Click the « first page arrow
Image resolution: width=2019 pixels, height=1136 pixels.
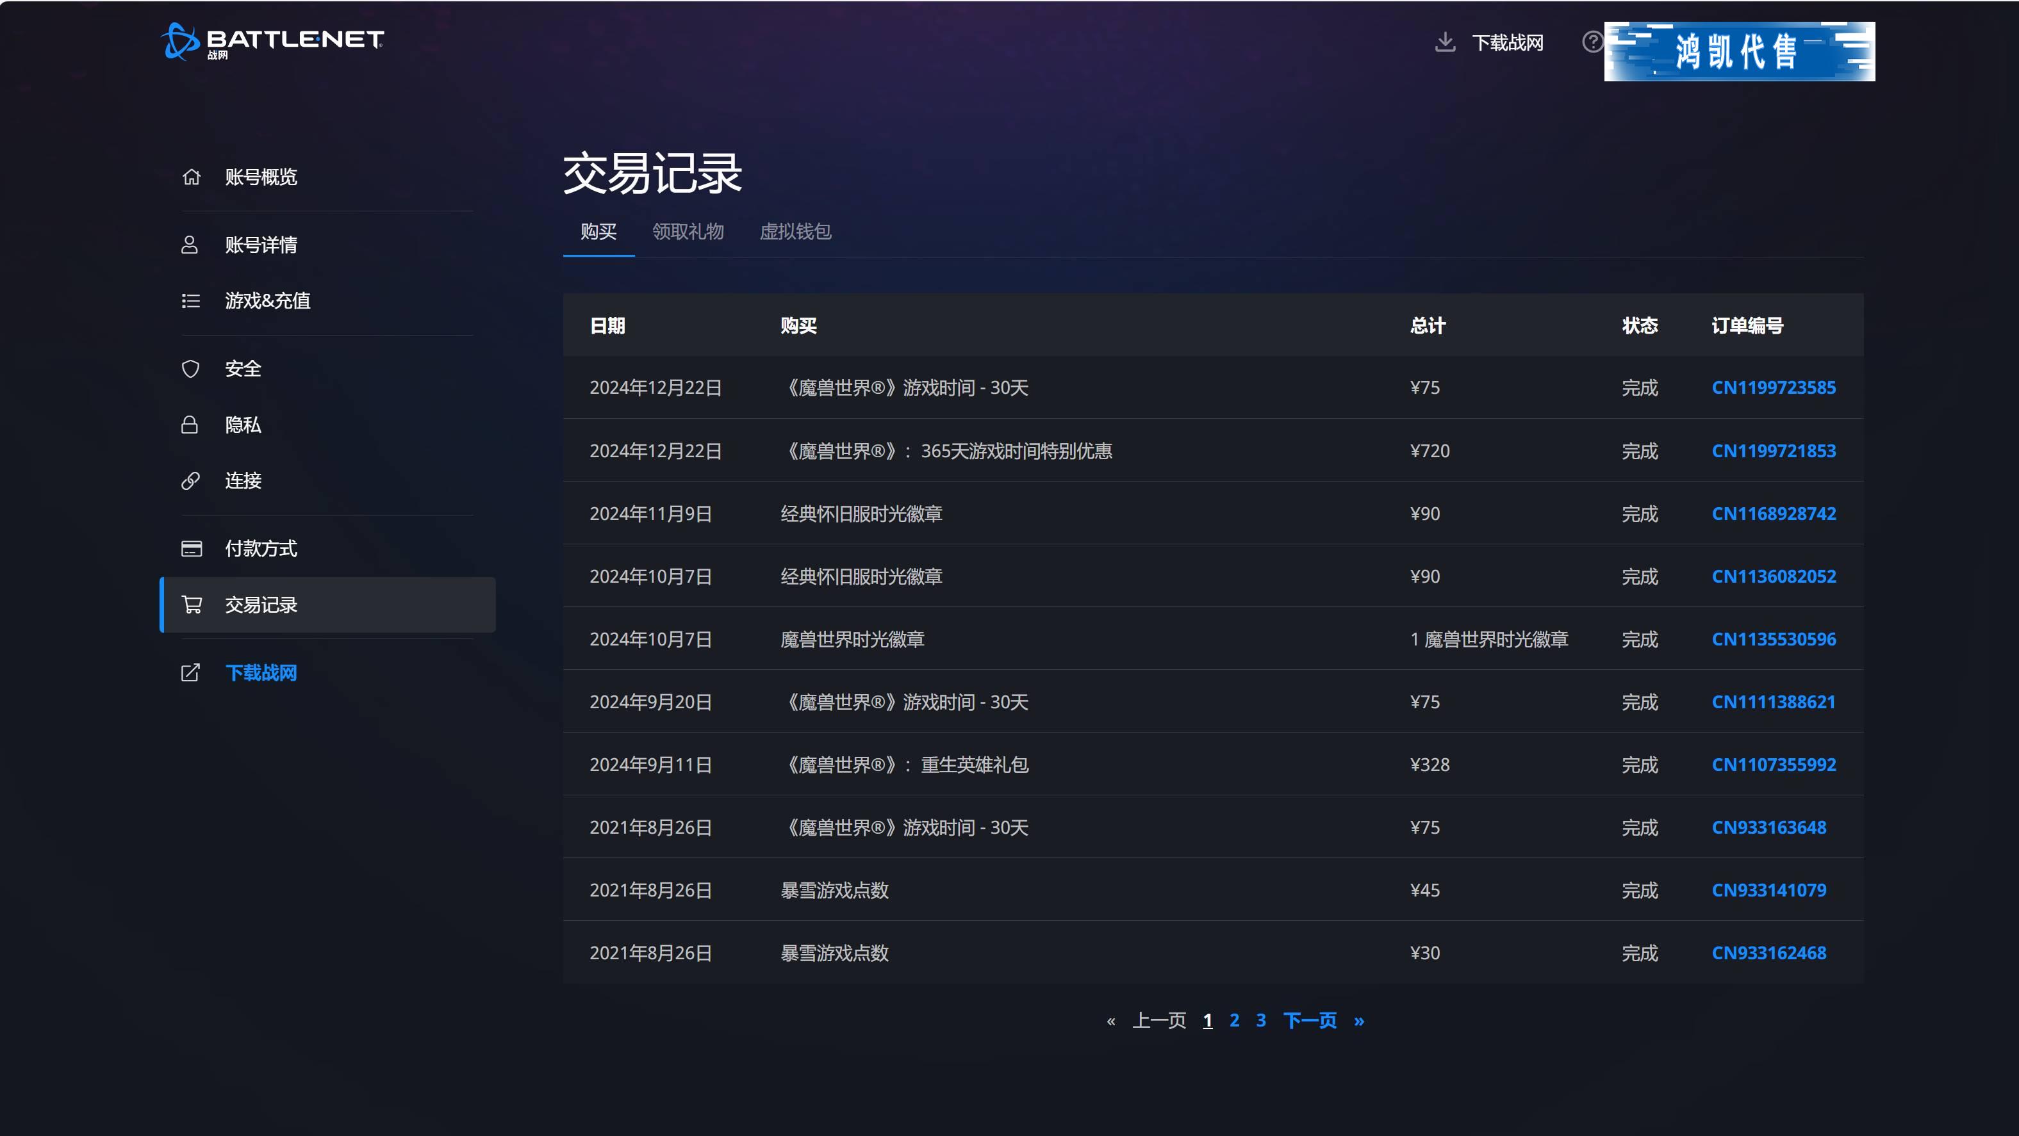[1110, 1021]
